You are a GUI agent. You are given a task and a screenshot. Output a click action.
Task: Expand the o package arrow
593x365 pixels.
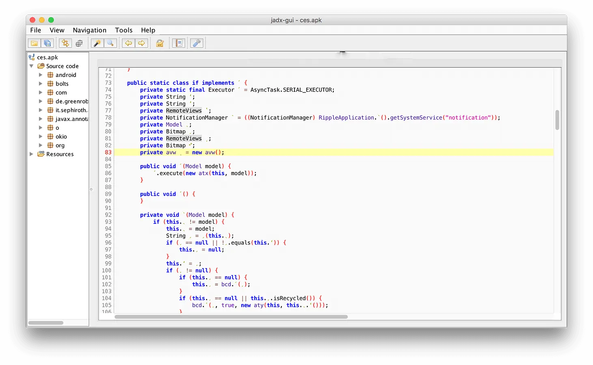[x=40, y=127]
